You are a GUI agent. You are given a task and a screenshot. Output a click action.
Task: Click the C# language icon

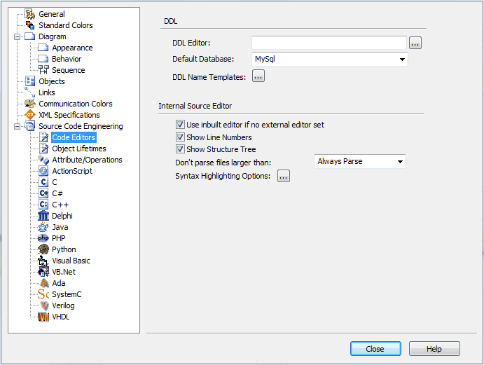43,193
